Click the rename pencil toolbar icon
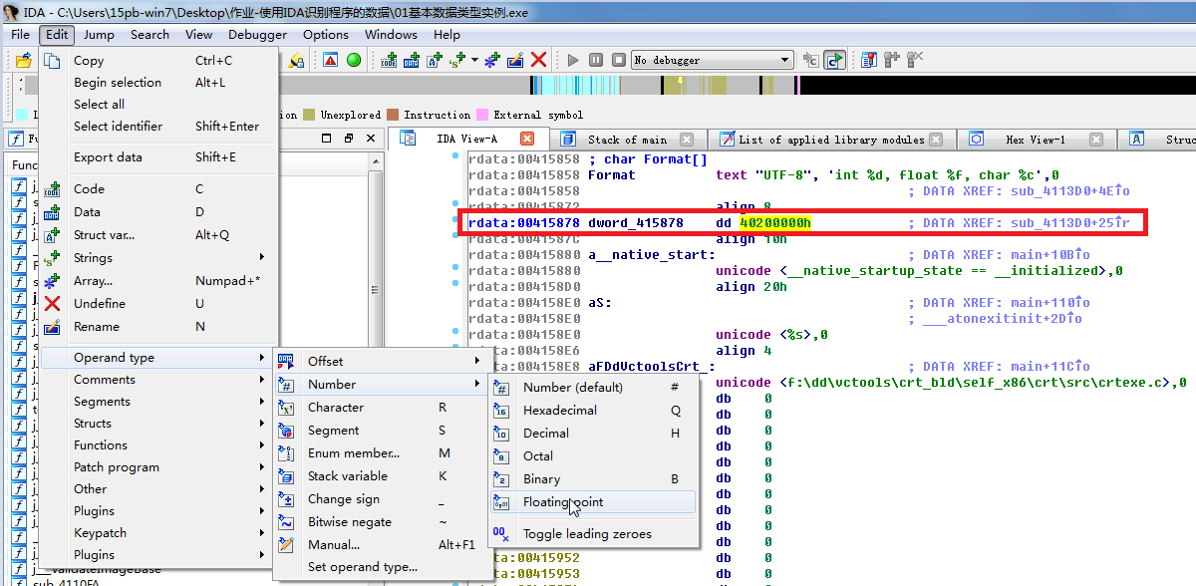Viewport: 1196px width, 586px height. click(515, 60)
